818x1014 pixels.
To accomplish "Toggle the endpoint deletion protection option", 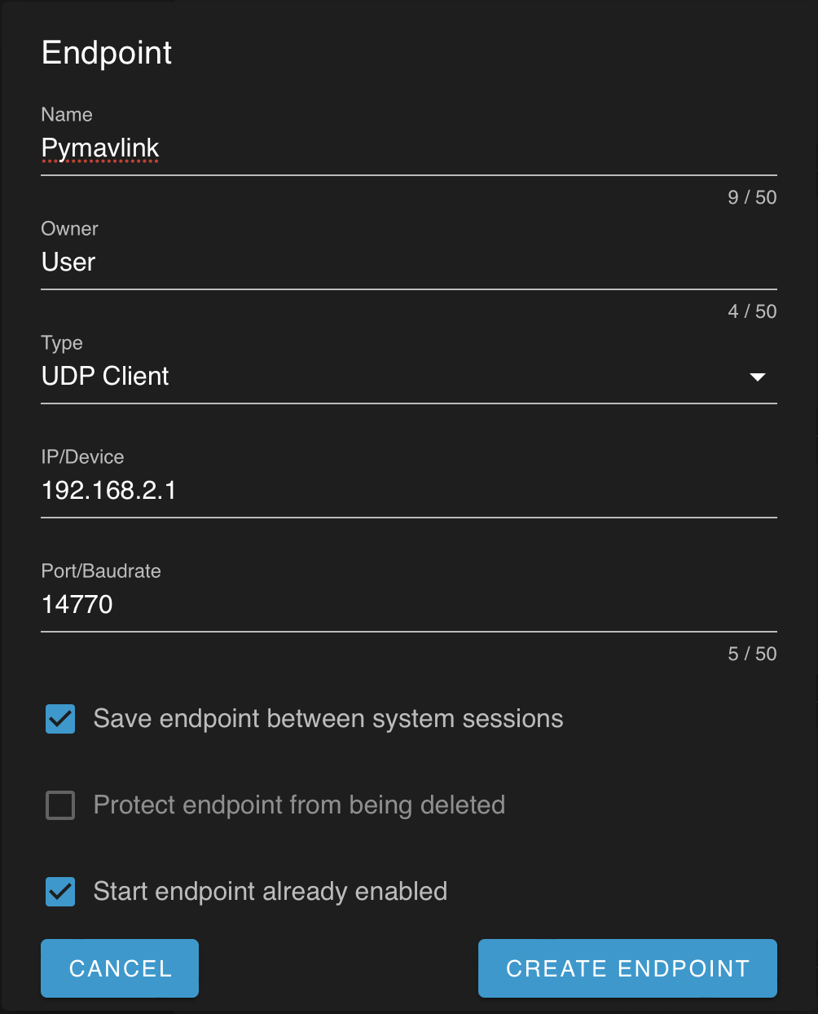I will click(59, 805).
